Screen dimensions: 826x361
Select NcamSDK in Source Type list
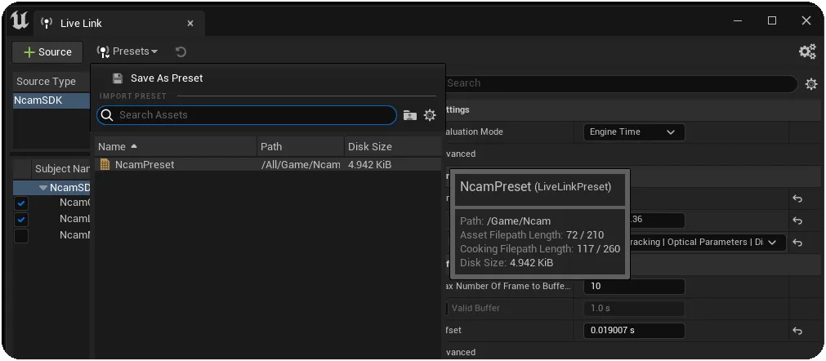(x=51, y=100)
